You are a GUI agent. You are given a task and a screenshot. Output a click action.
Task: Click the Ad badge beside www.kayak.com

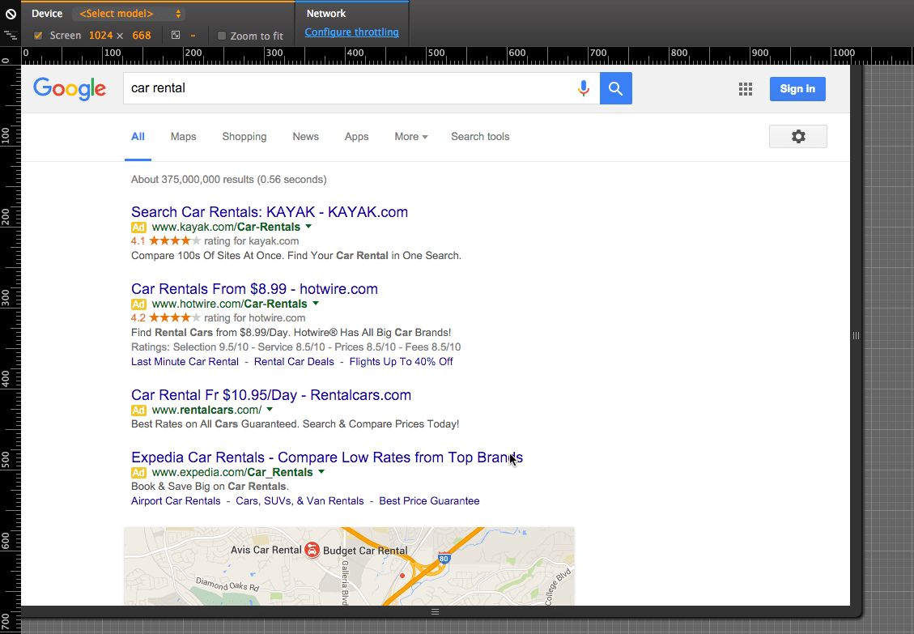click(x=138, y=228)
